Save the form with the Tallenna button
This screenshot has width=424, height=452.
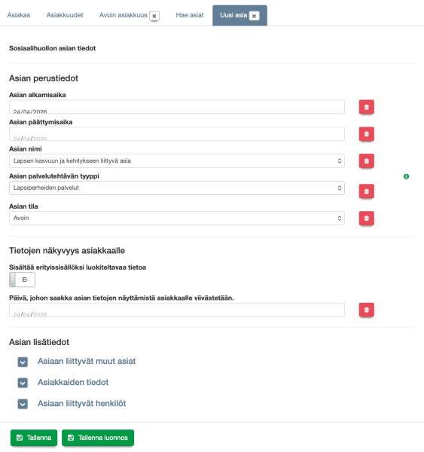coord(34,438)
